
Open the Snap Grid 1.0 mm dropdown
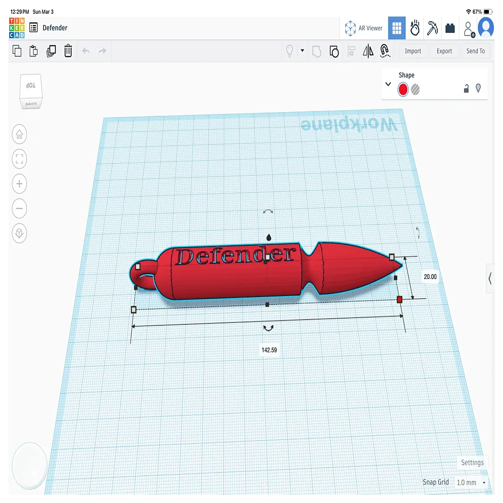tap(471, 482)
